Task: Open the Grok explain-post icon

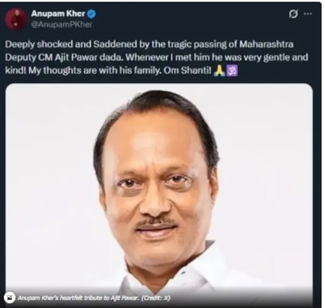Action: [294, 14]
